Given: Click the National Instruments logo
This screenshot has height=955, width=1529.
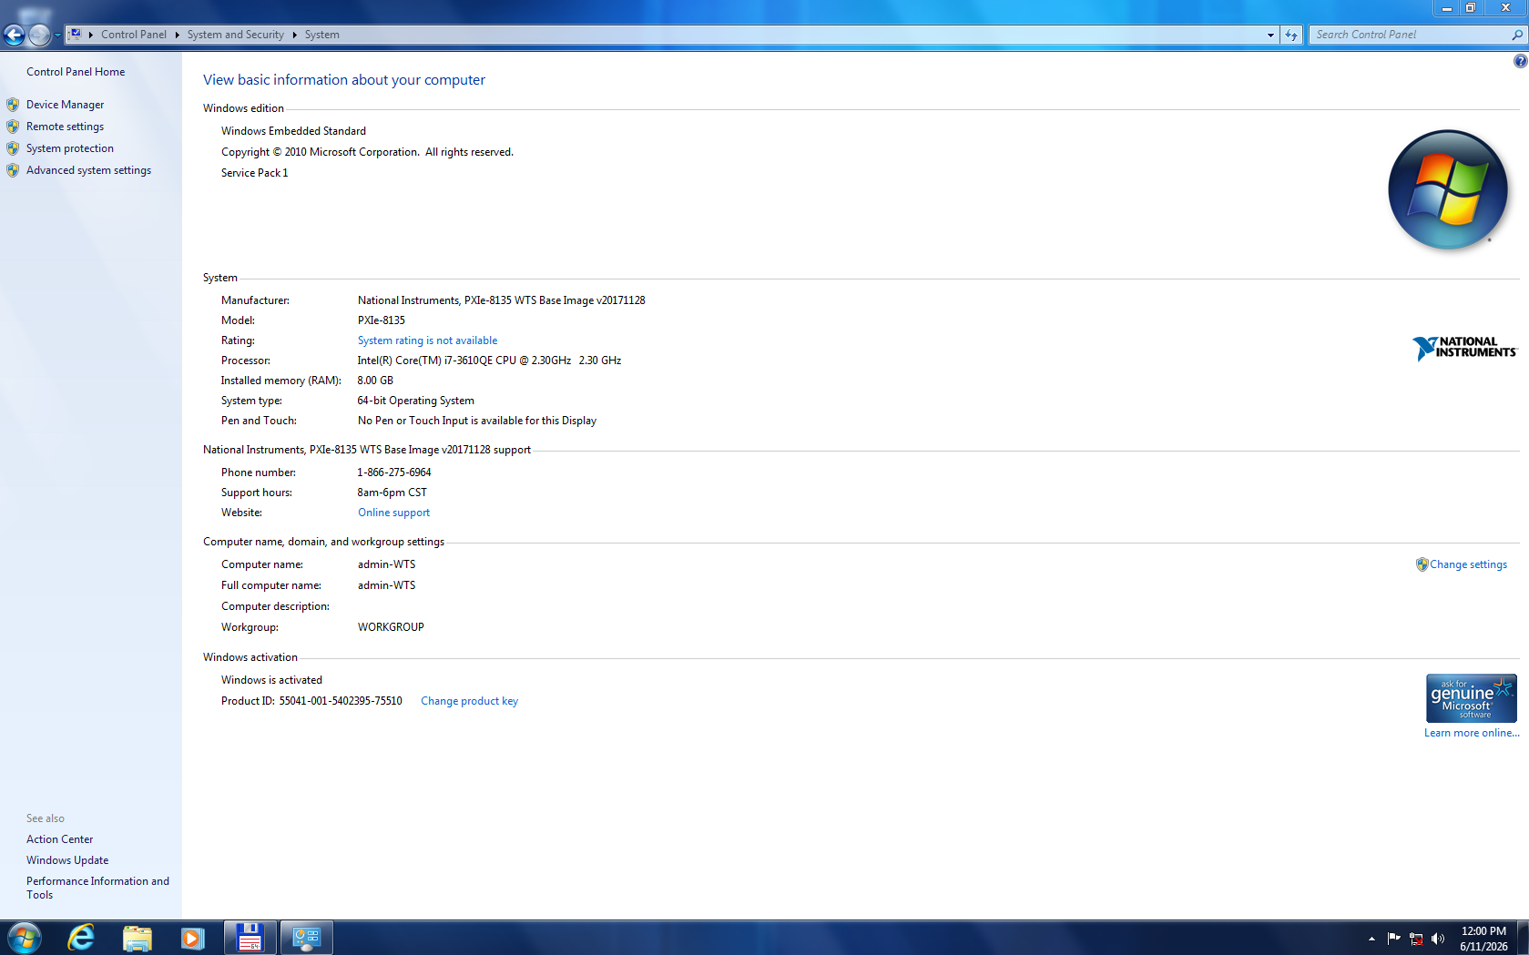Looking at the screenshot, I should [1464, 348].
